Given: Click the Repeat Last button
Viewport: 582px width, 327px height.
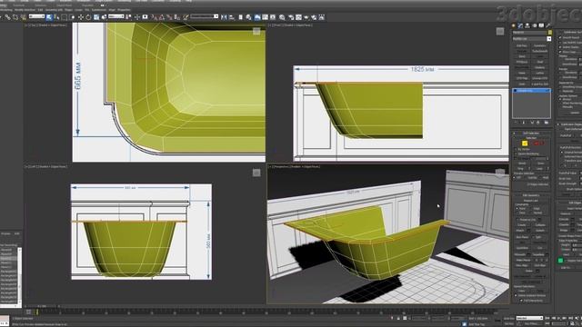Looking at the screenshot, I should (x=531, y=201).
